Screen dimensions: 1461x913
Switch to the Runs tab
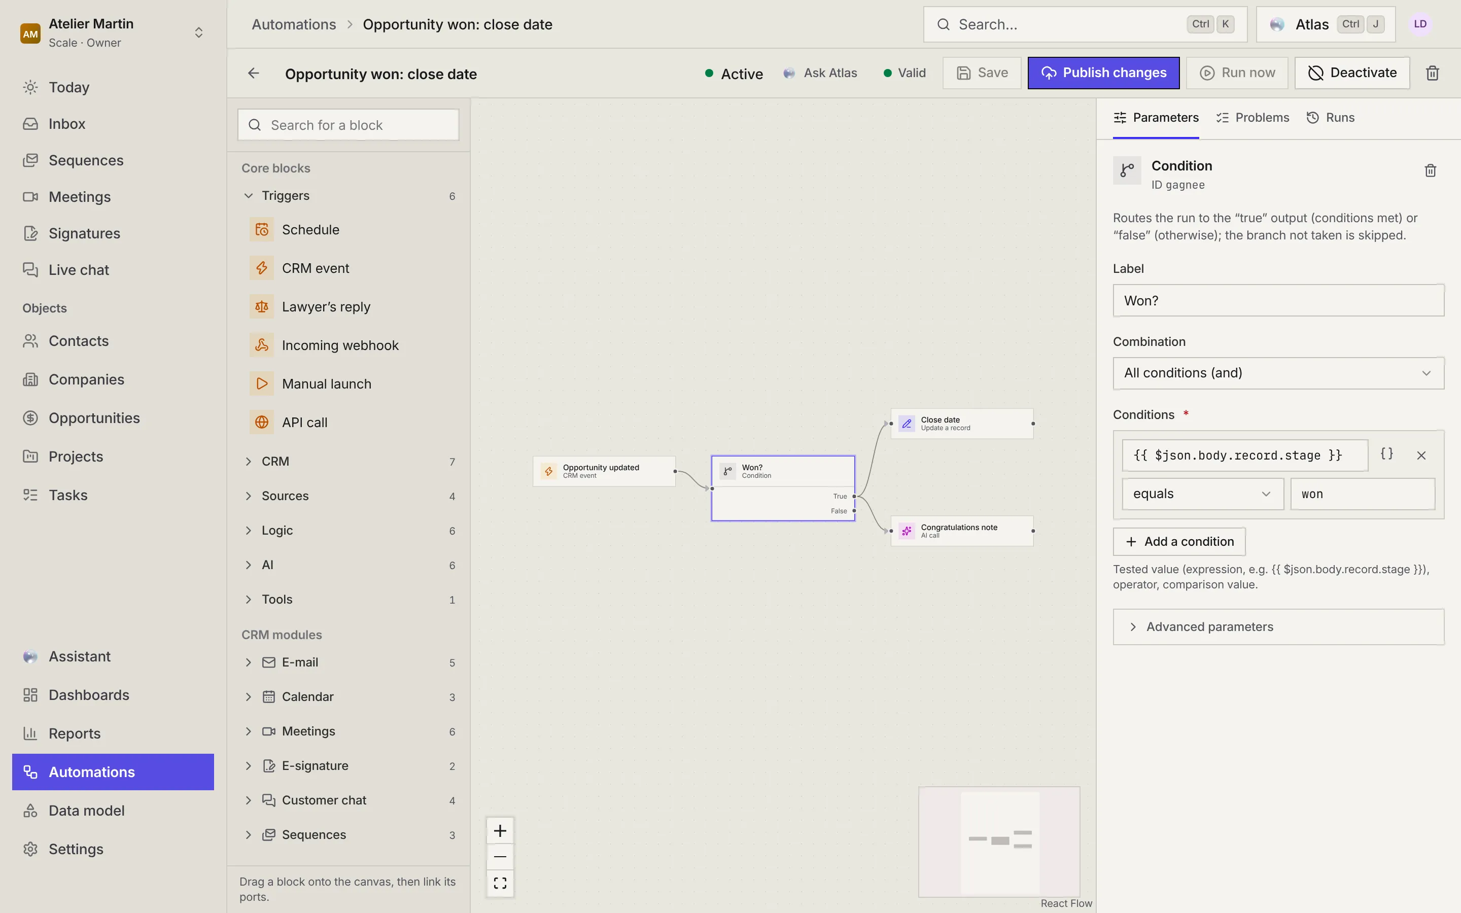[x=1330, y=118]
